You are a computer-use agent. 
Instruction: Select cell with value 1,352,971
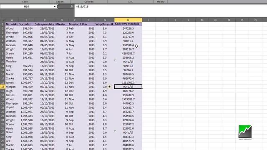click(x=26, y=112)
